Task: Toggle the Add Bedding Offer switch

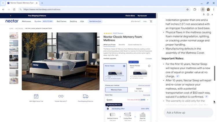Action: pyautogui.click(x=108, y=109)
